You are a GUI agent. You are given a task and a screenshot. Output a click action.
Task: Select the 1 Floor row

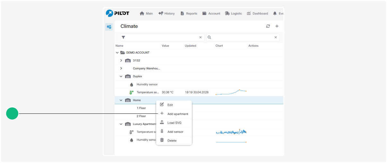[199, 108]
